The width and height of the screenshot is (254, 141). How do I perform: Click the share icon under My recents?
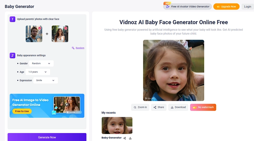(125, 138)
